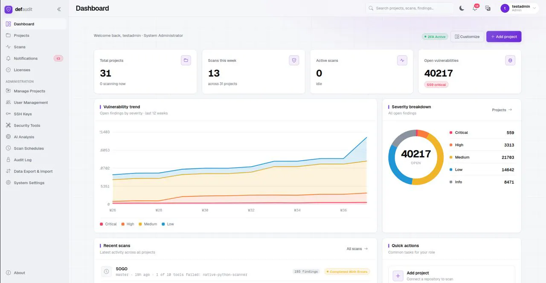Expand the testadmin user menu chevron
The width and height of the screenshot is (546, 283).
pos(534,8)
